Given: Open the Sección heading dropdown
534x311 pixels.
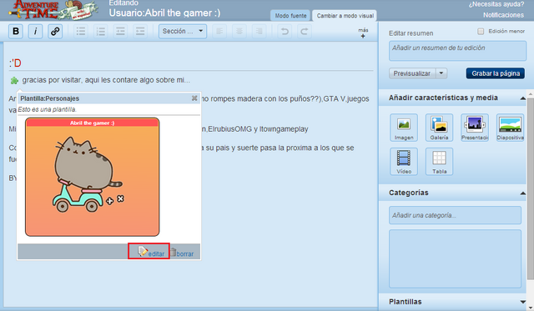Looking at the screenshot, I should pos(183,32).
